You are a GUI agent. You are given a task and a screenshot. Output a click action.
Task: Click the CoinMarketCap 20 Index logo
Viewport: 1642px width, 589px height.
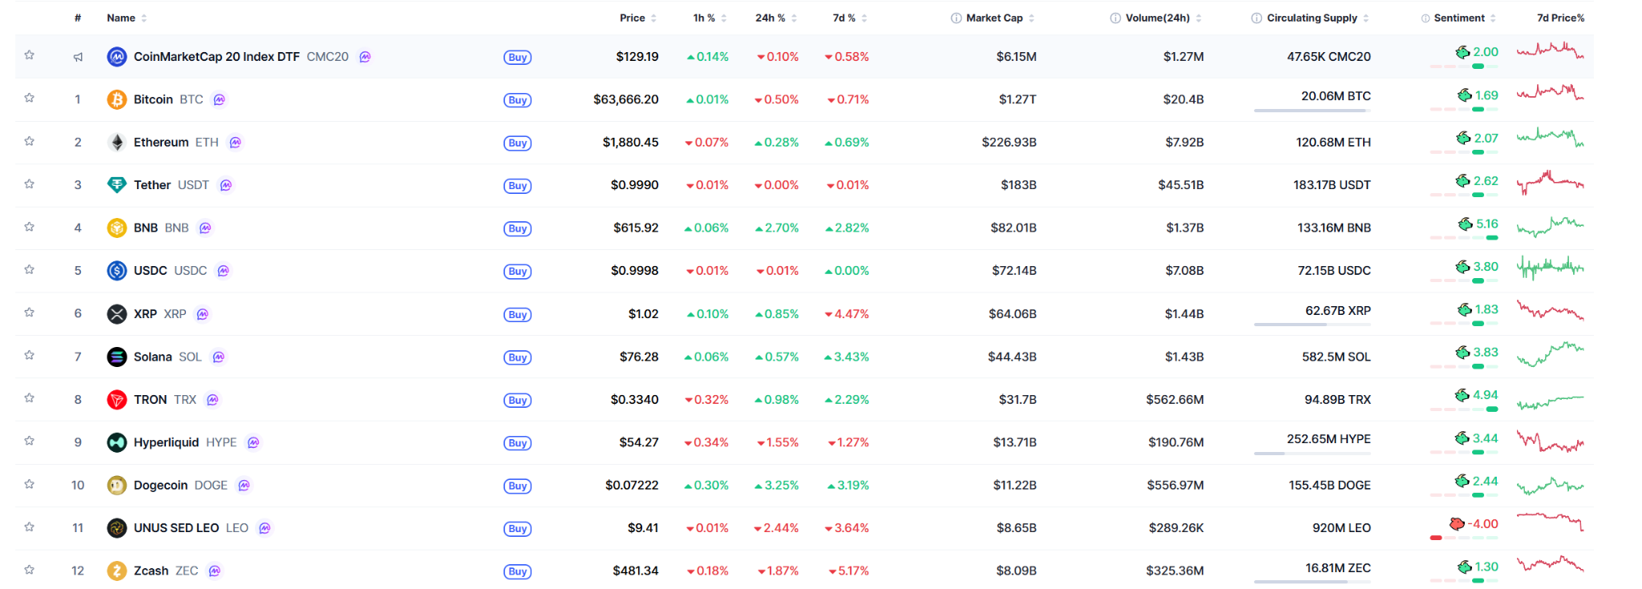click(x=117, y=57)
